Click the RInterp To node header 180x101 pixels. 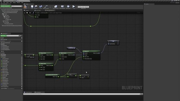coord(91,51)
